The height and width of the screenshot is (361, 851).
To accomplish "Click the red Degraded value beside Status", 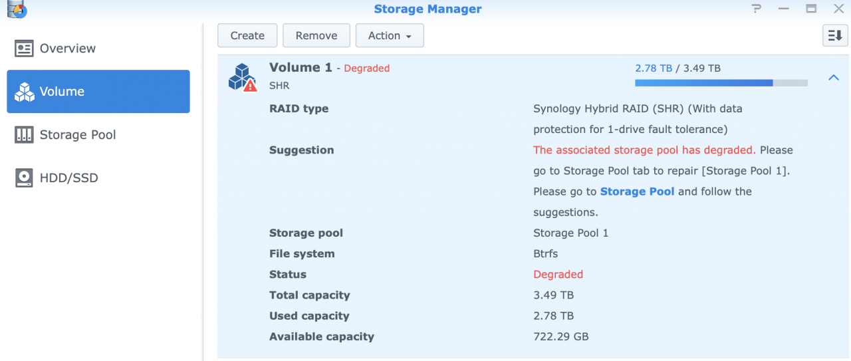I will coord(558,275).
